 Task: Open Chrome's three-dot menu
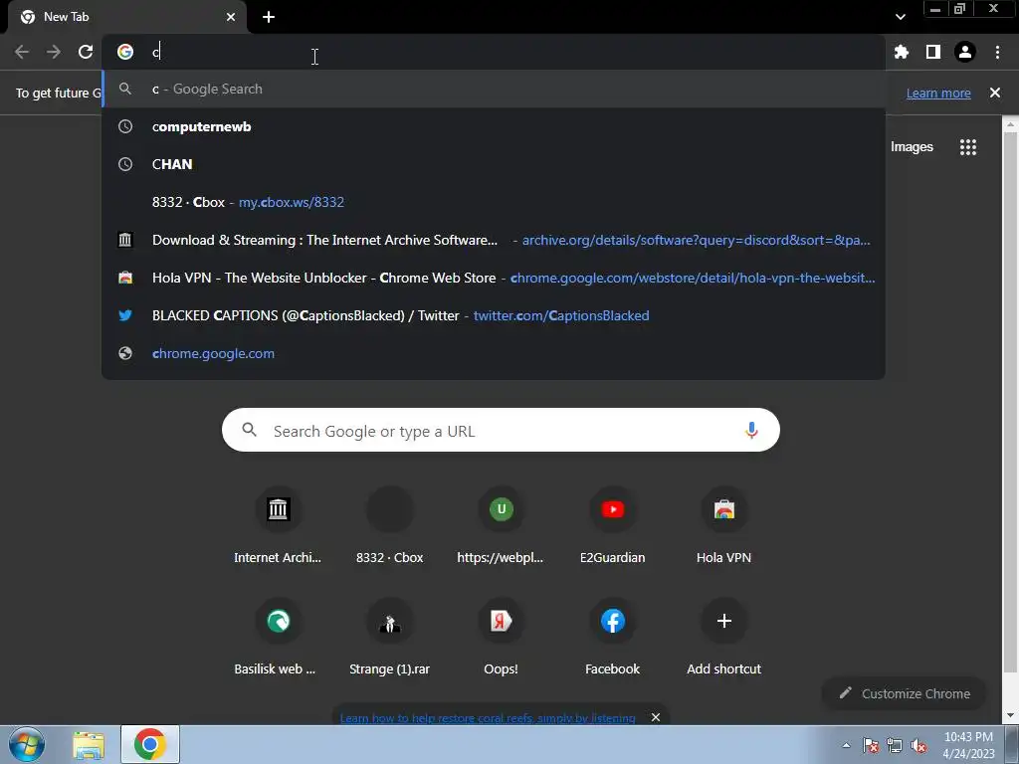(x=997, y=52)
